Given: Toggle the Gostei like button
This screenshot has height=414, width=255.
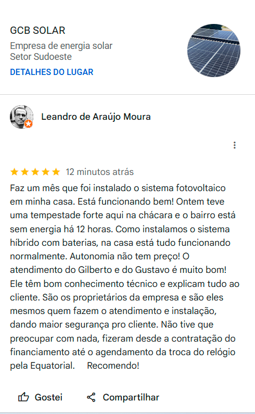Looking at the screenshot, I should point(40,397).
